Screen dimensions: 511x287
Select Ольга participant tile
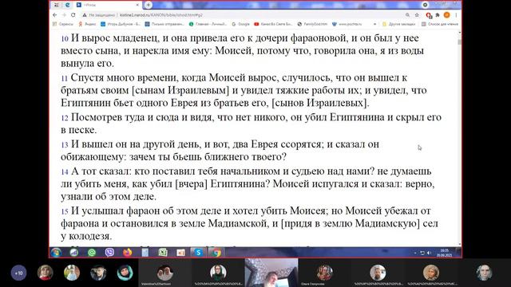pos(325,273)
